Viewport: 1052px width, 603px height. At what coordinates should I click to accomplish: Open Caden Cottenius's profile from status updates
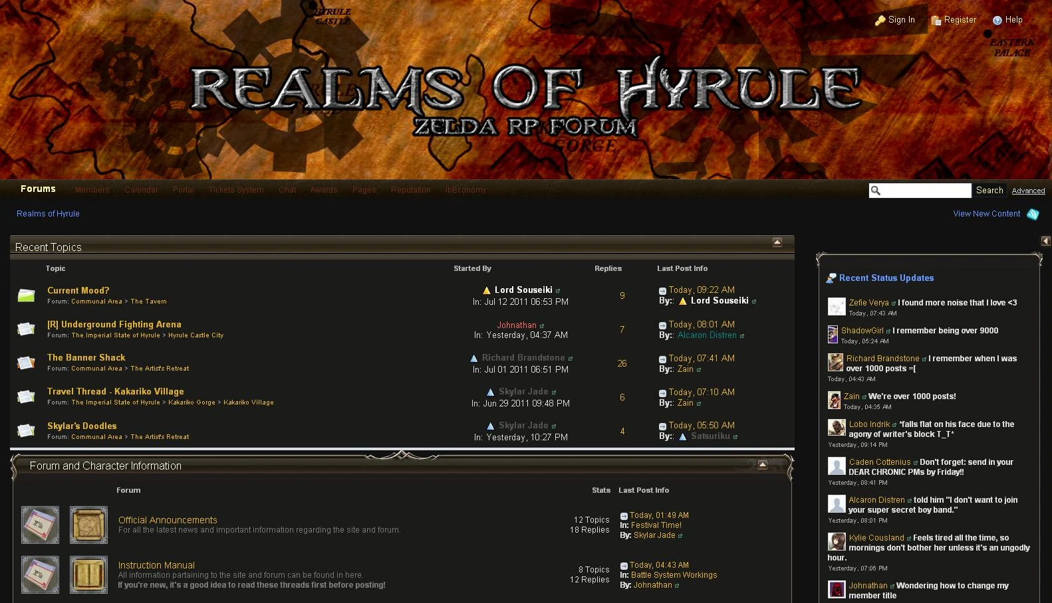point(880,462)
